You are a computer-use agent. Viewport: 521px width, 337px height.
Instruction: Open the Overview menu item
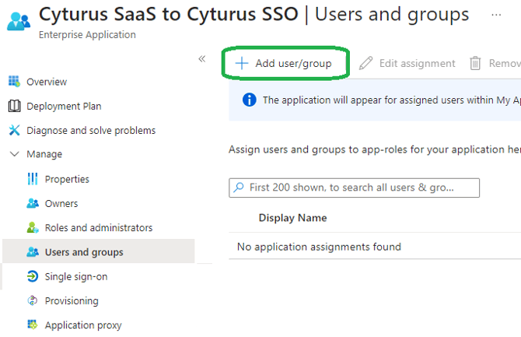point(47,82)
